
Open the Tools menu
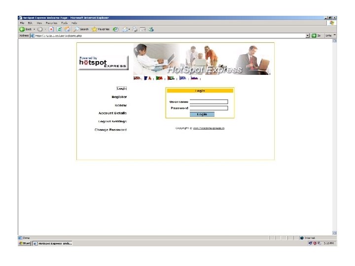64,23
